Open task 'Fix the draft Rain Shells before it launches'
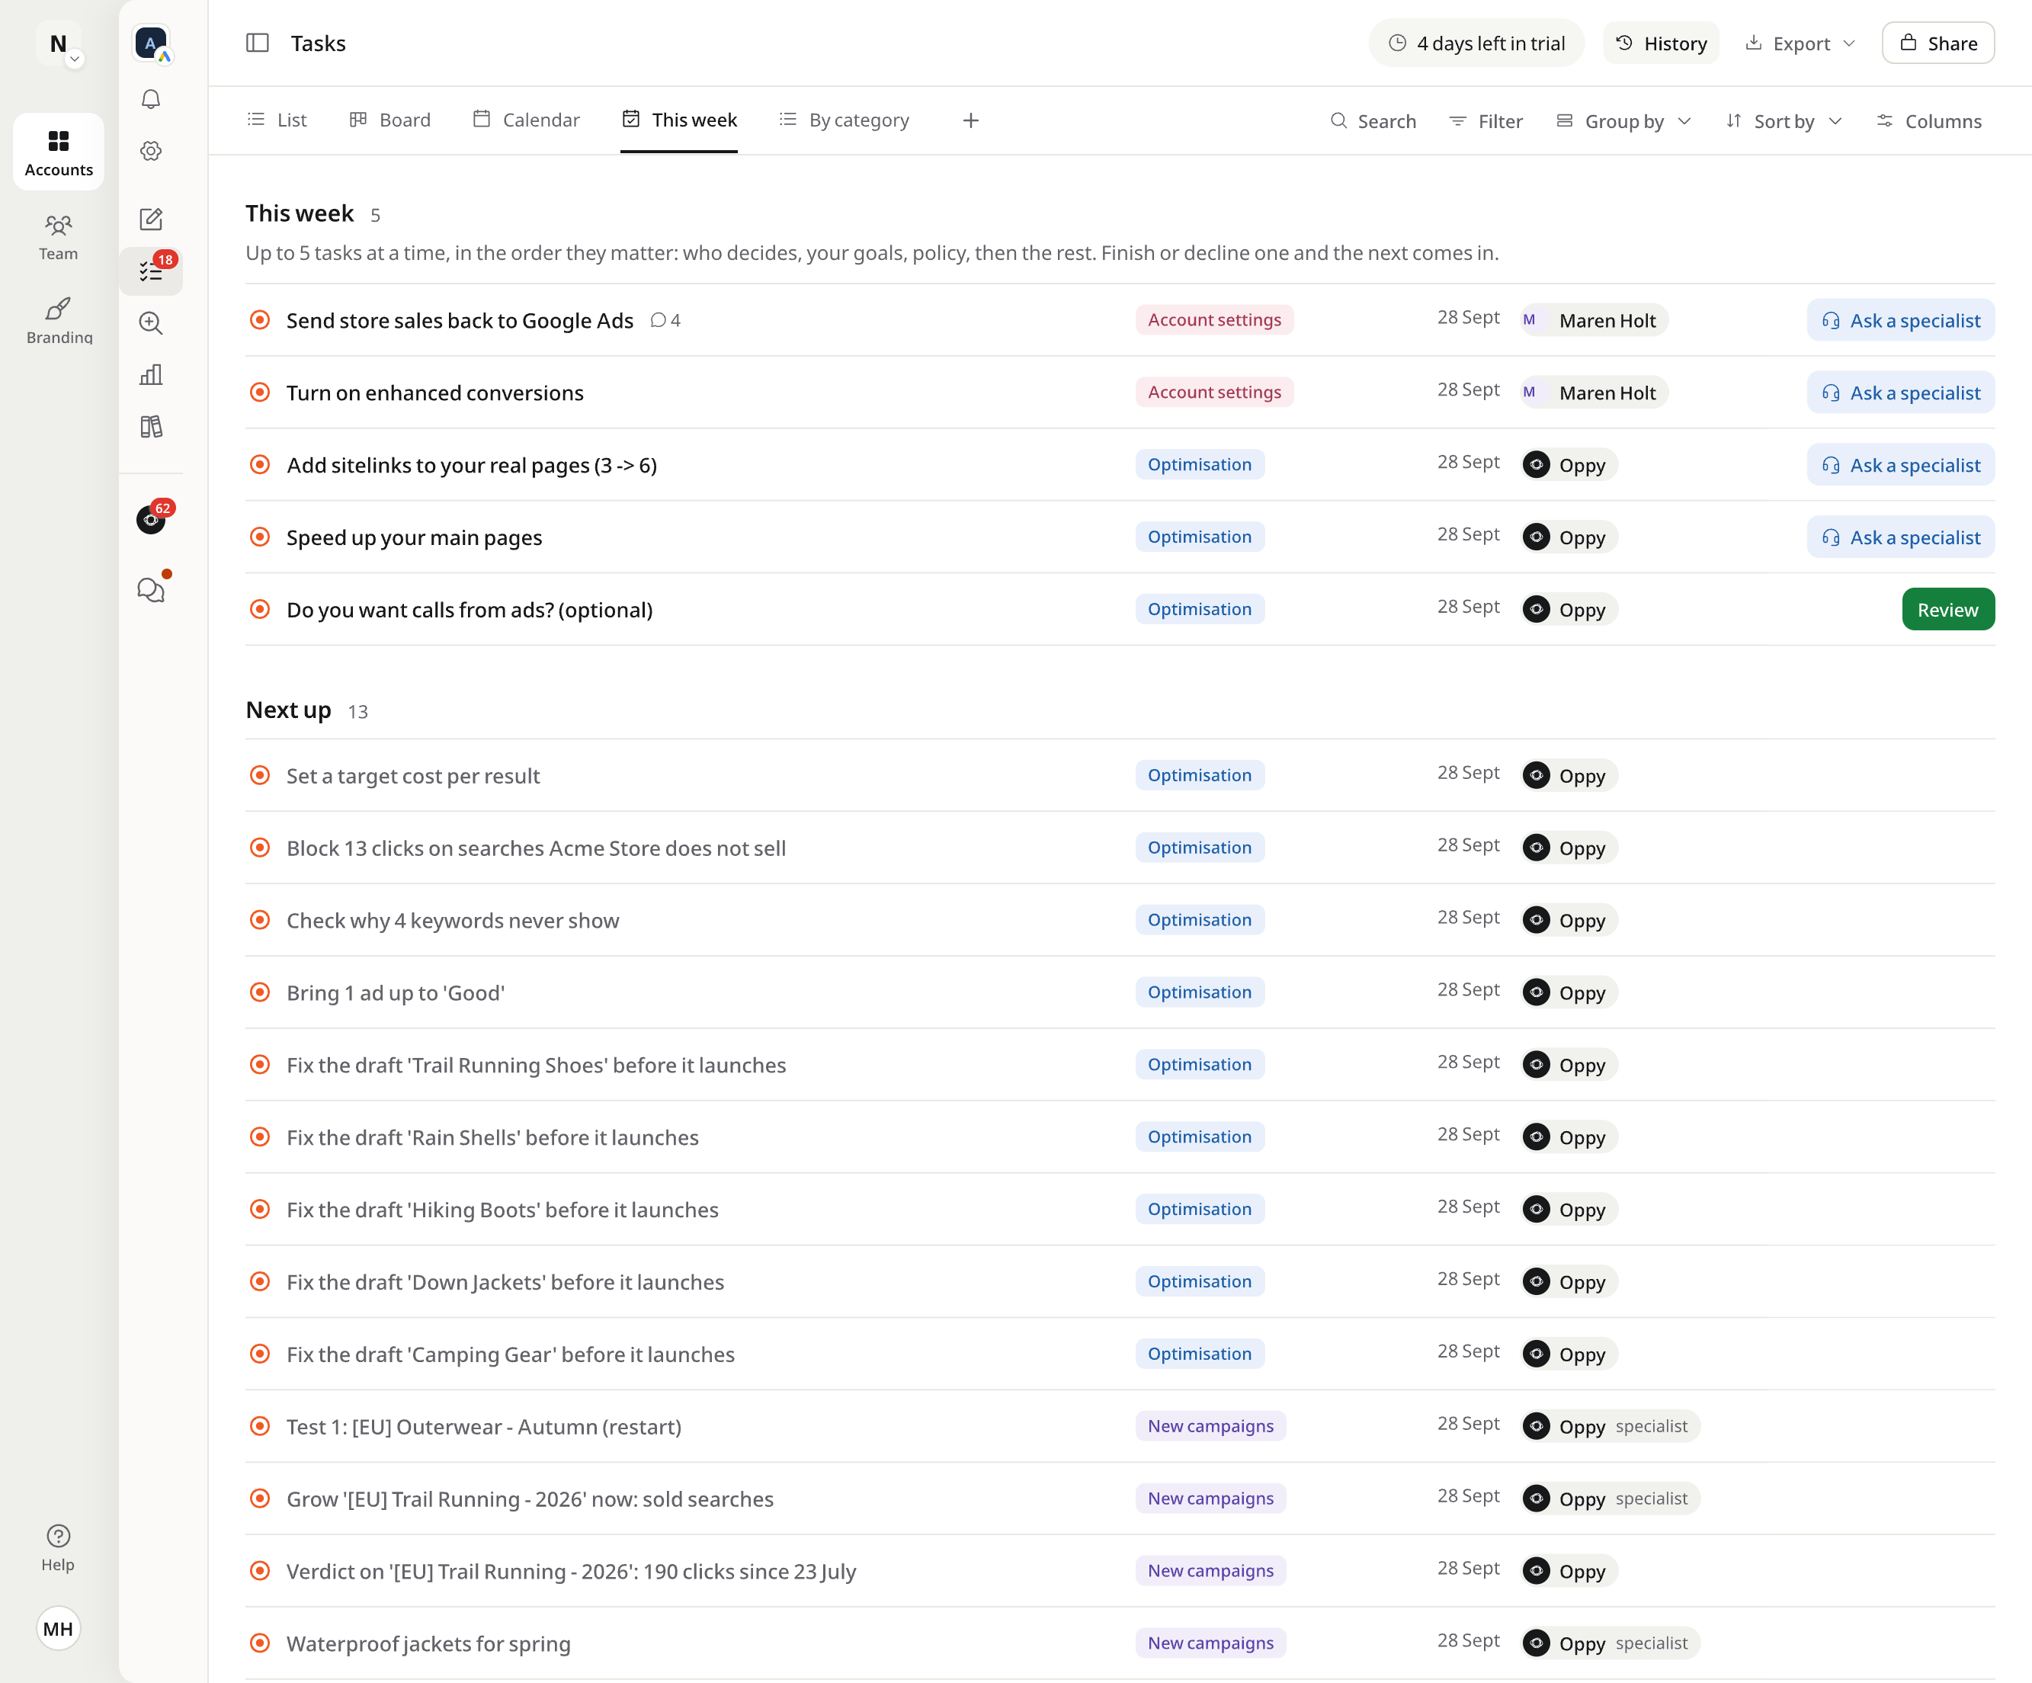The image size is (2032, 1683). (x=492, y=1138)
